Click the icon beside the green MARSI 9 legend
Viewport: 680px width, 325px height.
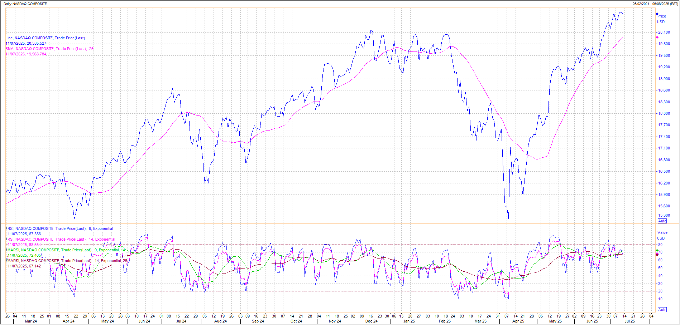tap(6, 250)
